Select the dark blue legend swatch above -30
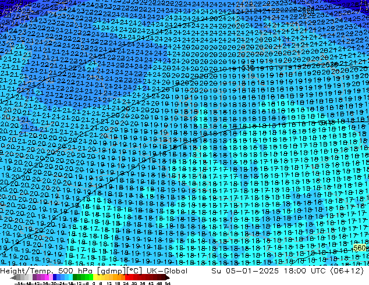 point(55,277)
